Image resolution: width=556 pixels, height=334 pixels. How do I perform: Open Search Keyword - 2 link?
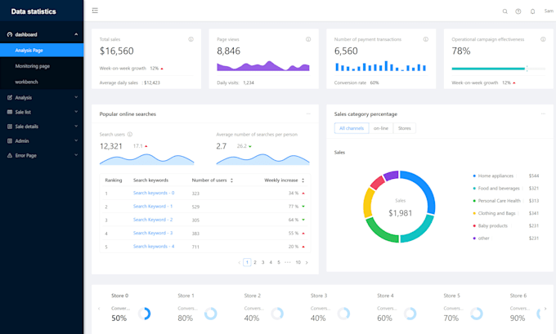click(x=153, y=220)
